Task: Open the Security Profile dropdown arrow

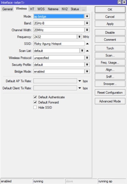Action: click(x=87, y=64)
